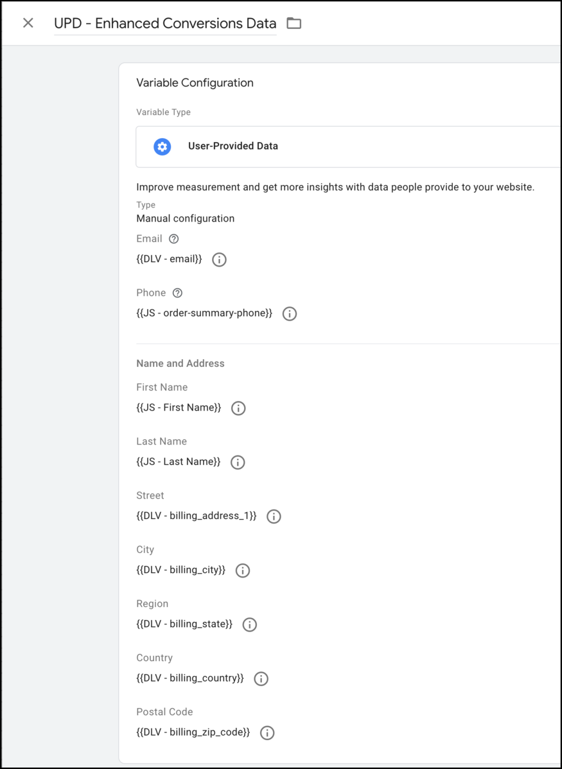
Task: Select the City field label
Action: click(145, 550)
